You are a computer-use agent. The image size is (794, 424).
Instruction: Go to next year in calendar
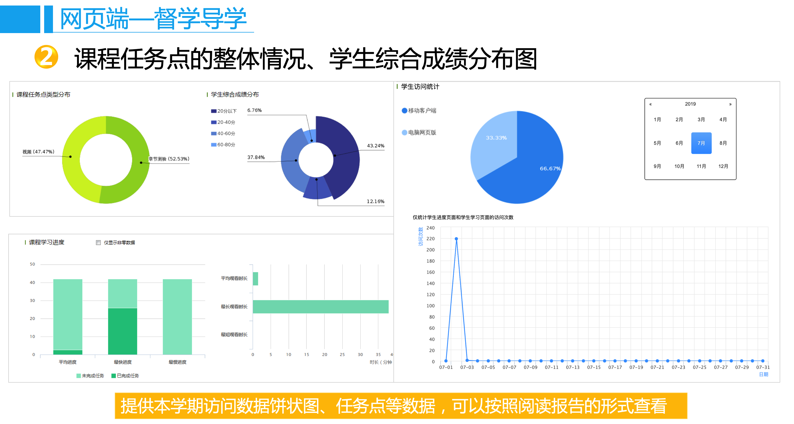point(730,104)
